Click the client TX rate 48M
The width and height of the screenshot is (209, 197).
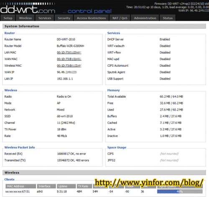[x=79, y=192]
